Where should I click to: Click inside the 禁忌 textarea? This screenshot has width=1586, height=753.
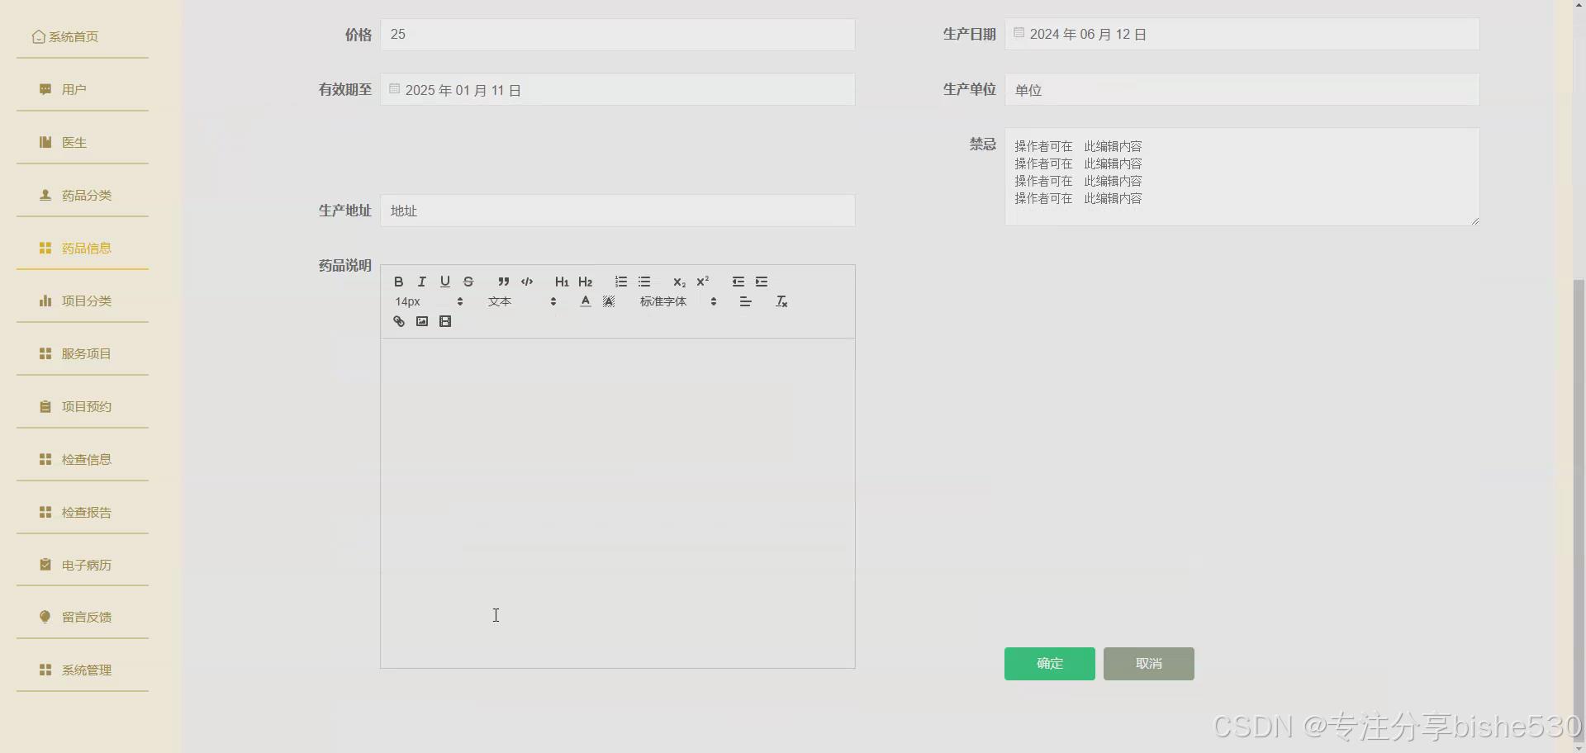1242,177
